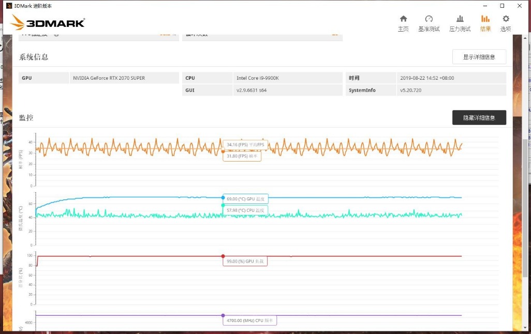Click the 3DMark title bar app icon

point(9,6)
